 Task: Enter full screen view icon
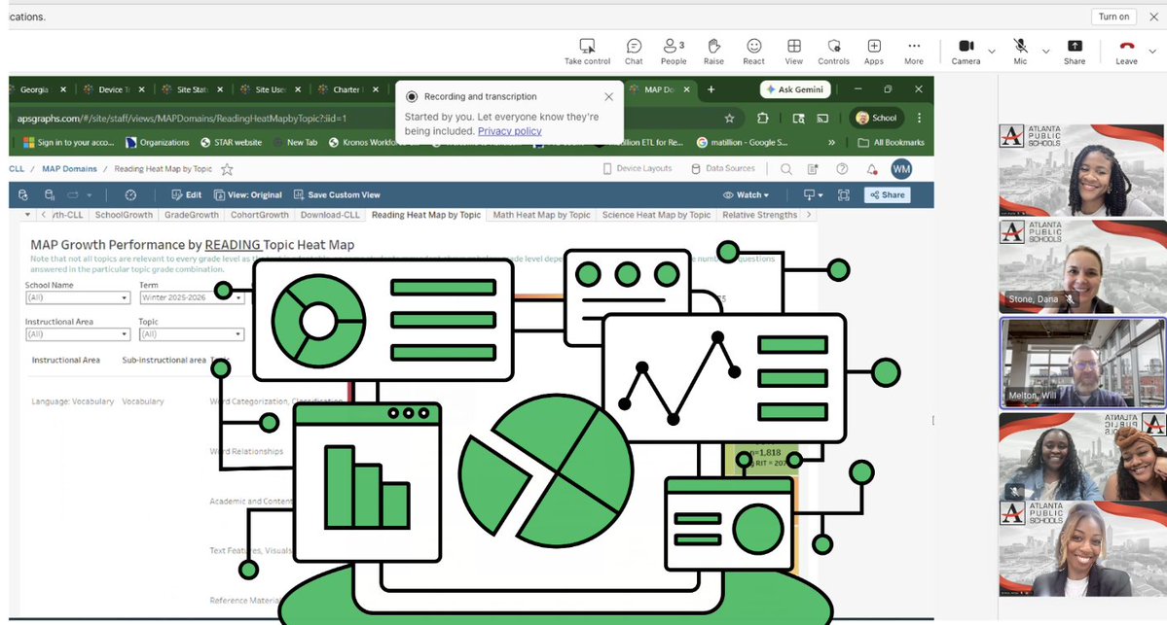pyautogui.click(x=843, y=194)
